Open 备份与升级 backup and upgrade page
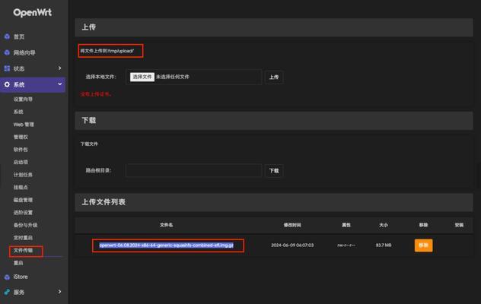This screenshot has height=304, width=481. 25,225
